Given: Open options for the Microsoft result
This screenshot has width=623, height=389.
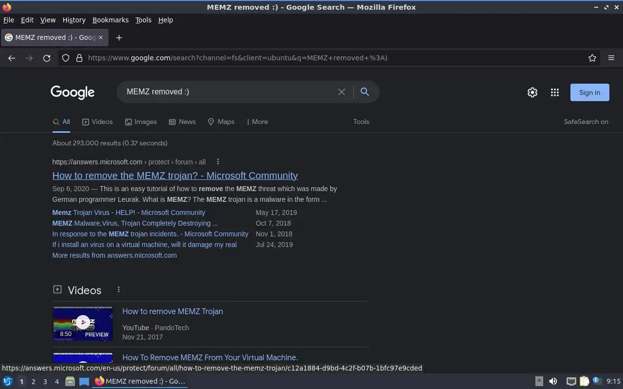Looking at the screenshot, I should [218, 161].
